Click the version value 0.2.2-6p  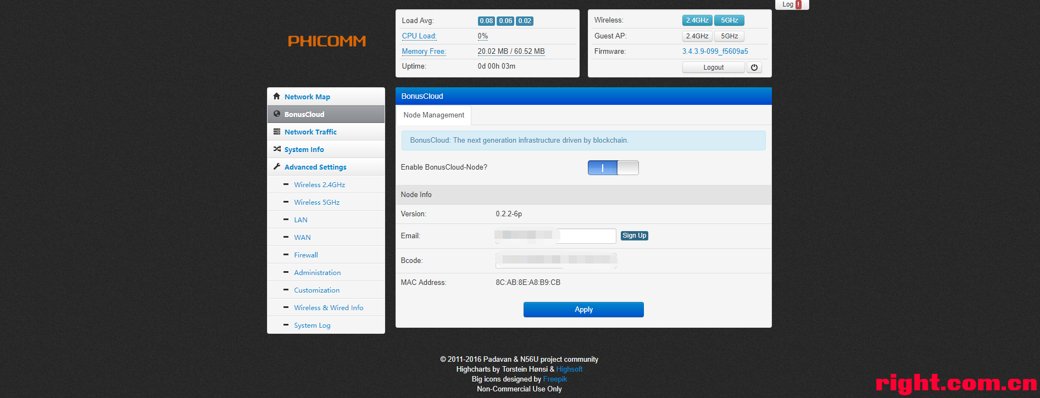pyautogui.click(x=509, y=214)
